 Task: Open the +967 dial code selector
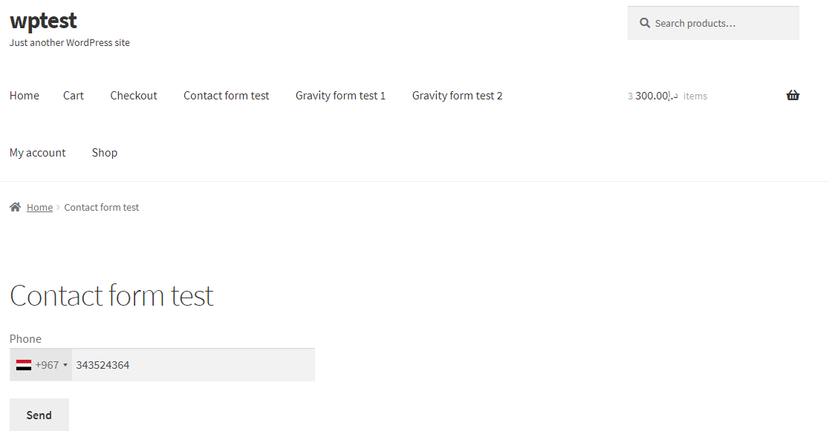(x=41, y=365)
